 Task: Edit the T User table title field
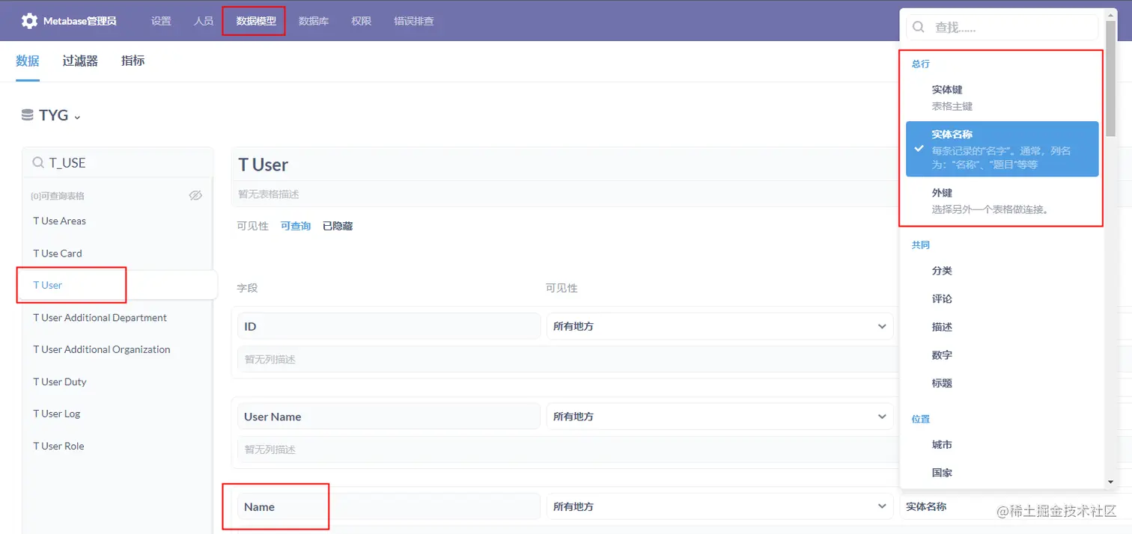[565, 165]
